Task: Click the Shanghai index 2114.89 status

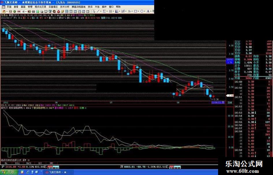Action: pyautogui.click(x=11, y=167)
